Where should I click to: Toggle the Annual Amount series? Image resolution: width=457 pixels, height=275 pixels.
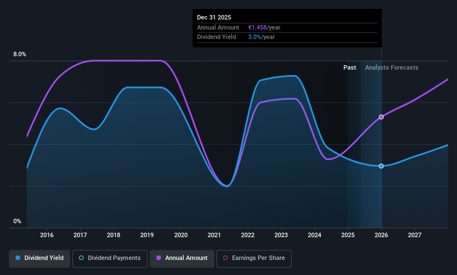182,258
